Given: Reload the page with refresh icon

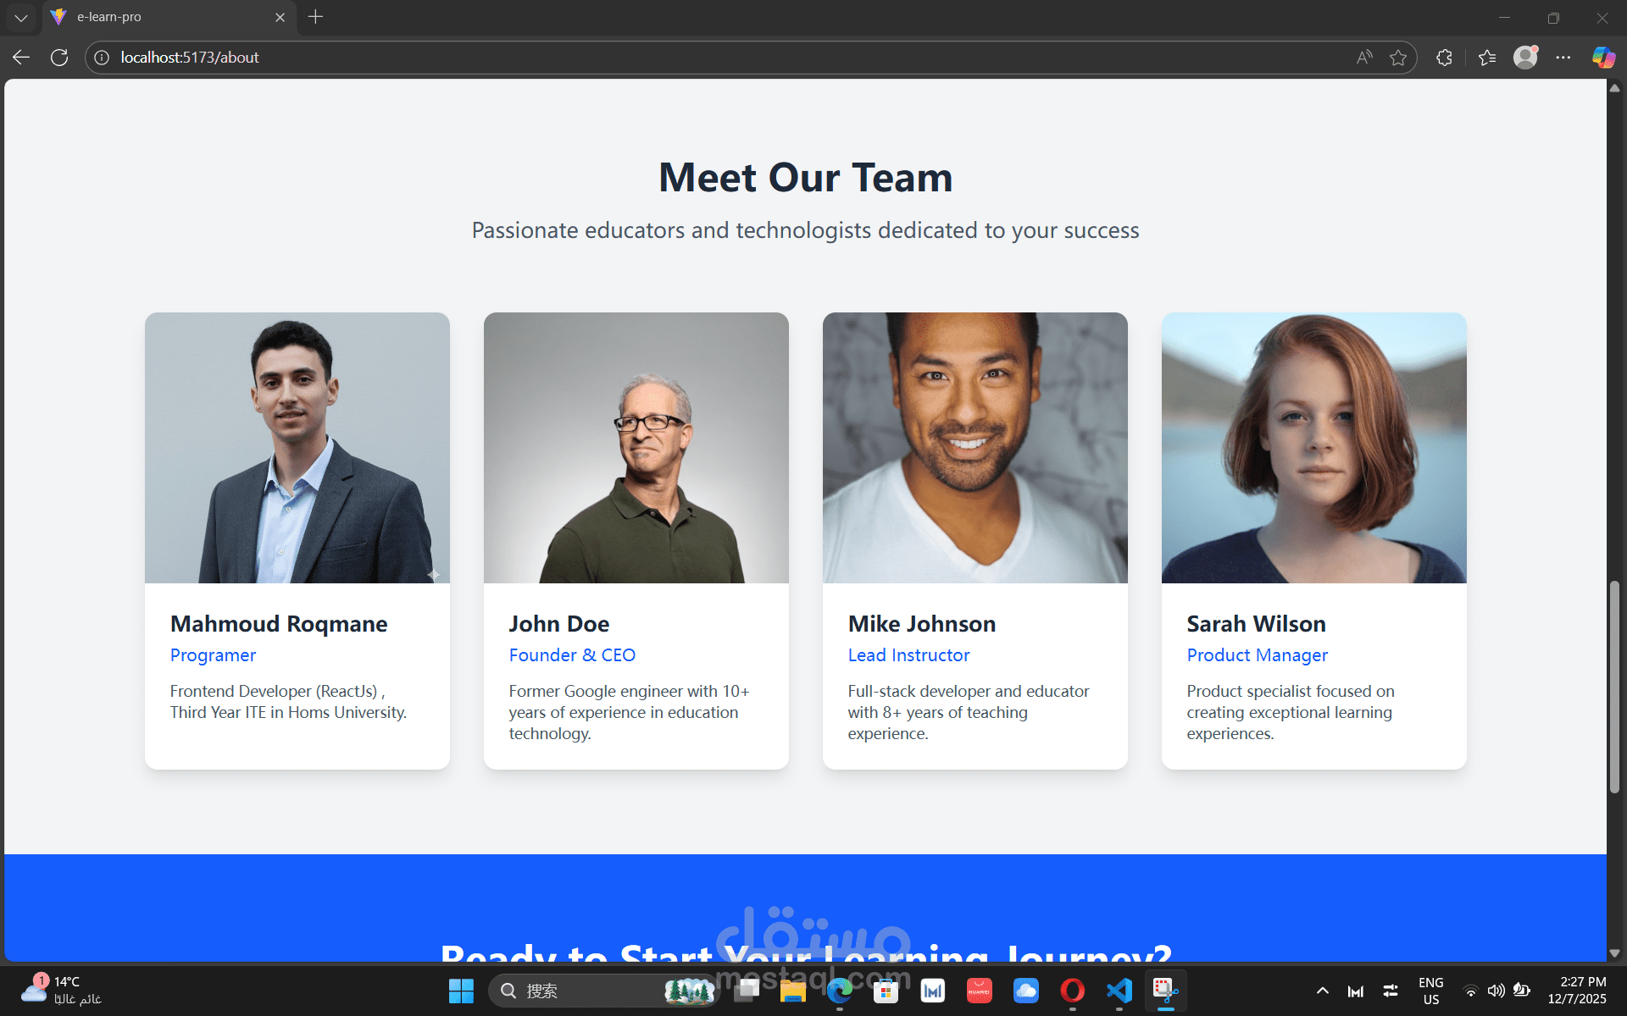Looking at the screenshot, I should click(59, 58).
